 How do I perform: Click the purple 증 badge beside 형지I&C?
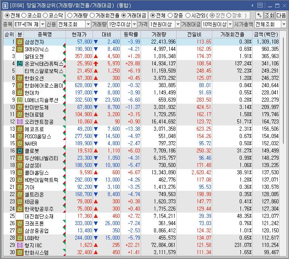(x=20, y=245)
